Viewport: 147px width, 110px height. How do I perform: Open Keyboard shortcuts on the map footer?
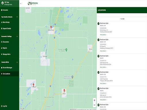[73, 109]
